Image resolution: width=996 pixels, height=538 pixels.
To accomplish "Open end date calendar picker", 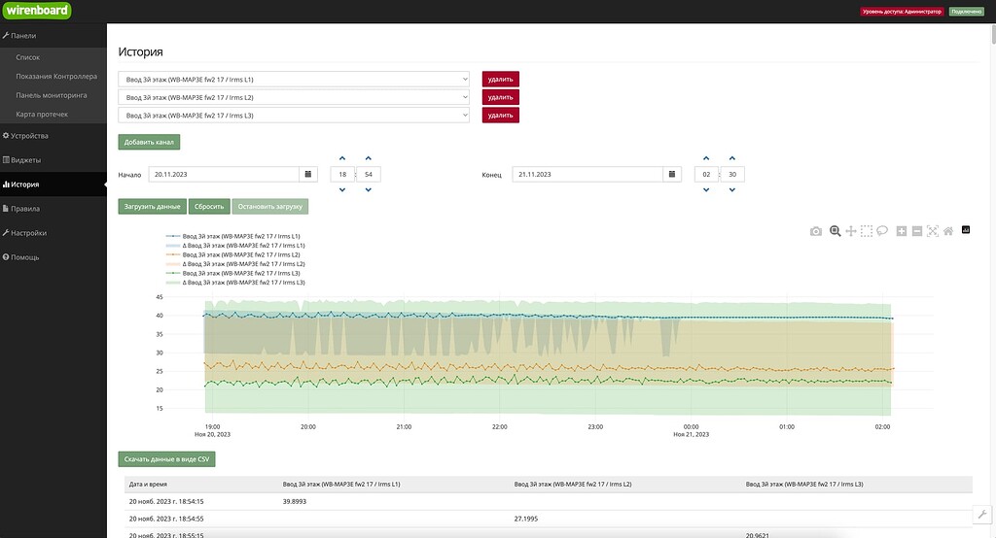I will 672,174.
